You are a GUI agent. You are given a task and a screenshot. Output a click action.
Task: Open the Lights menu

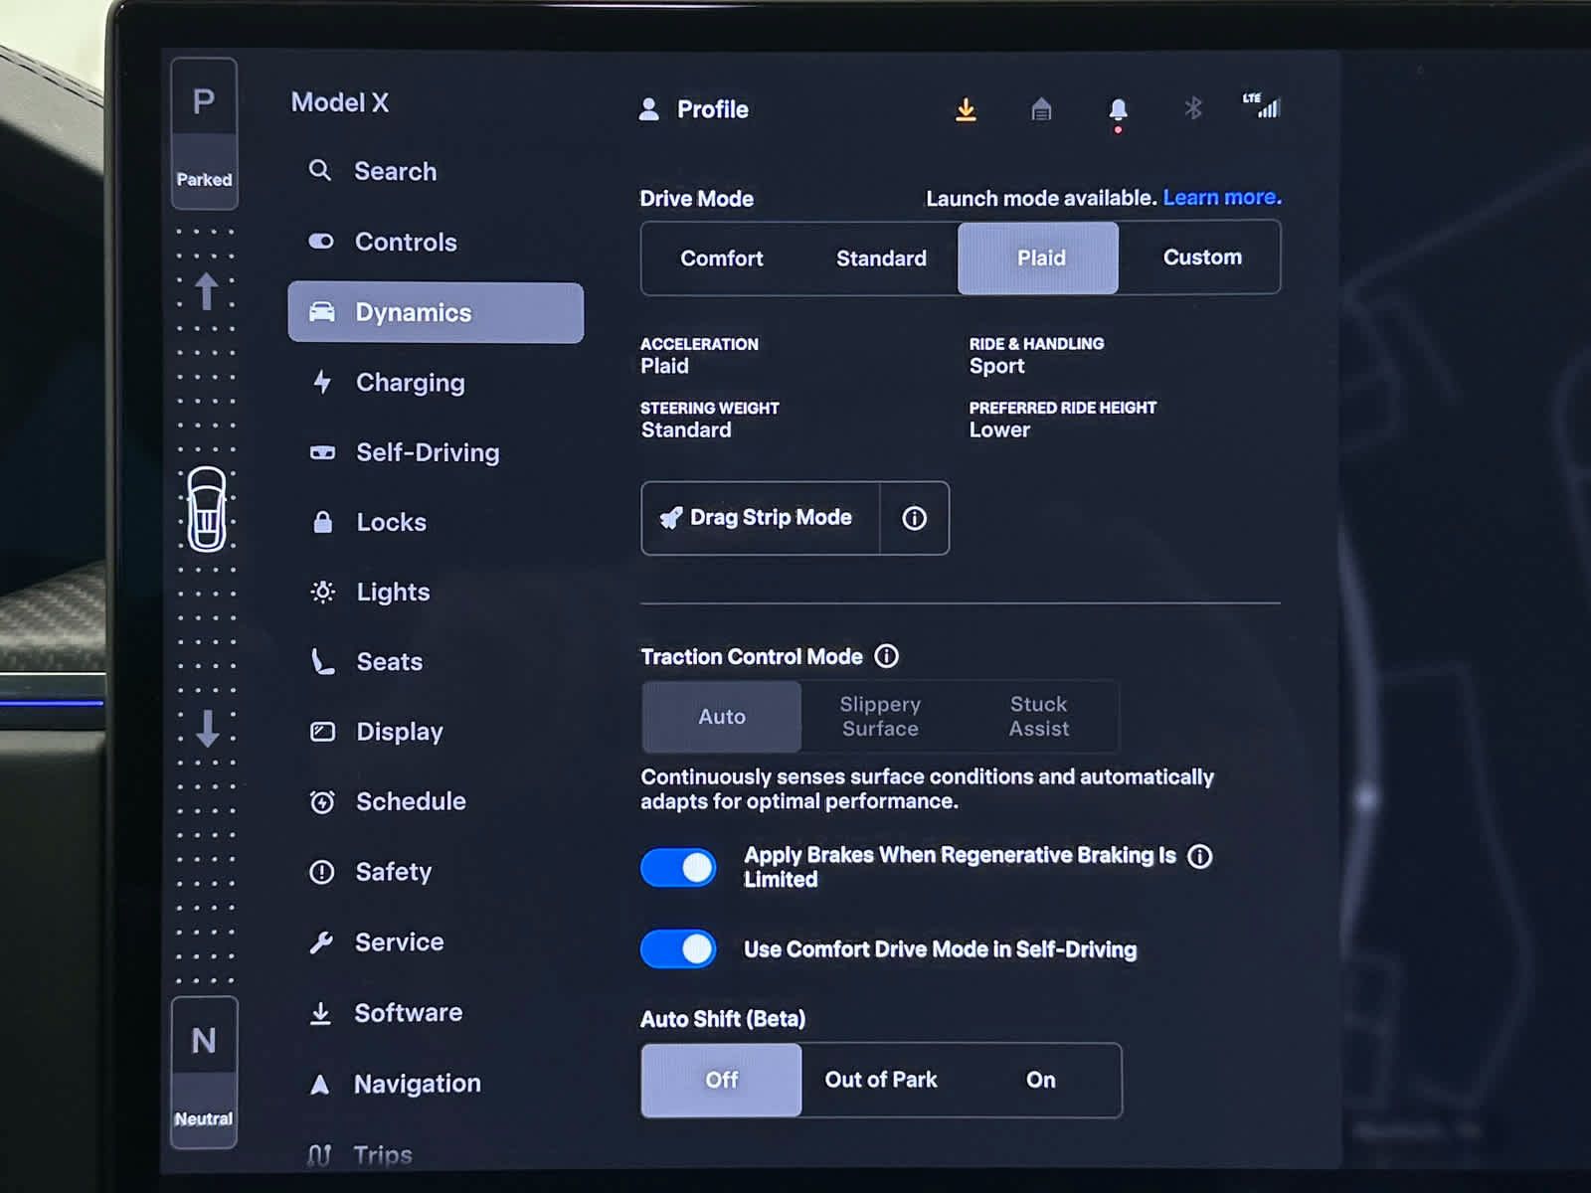(x=436, y=593)
